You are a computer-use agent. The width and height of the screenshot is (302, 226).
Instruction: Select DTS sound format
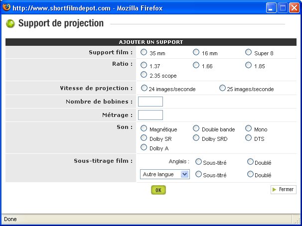[x=249, y=138]
